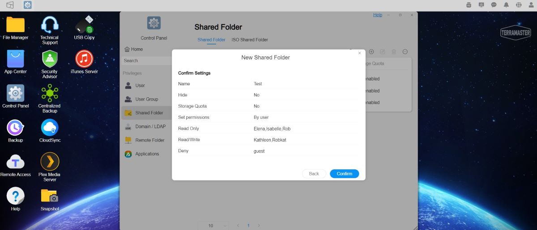The image size is (537, 230).
Task: Open the File Manager desktop icon
Action: (x=15, y=25)
